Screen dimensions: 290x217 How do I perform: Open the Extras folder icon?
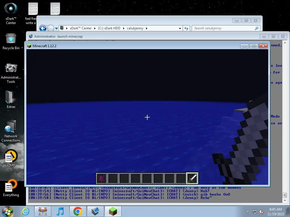tap(11, 99)
